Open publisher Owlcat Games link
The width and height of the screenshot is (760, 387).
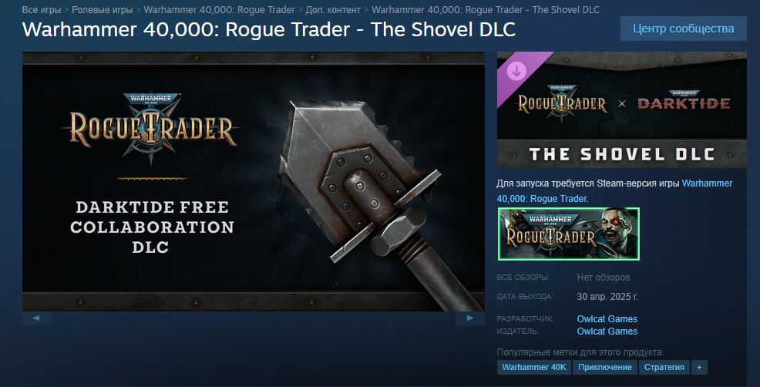607,331
